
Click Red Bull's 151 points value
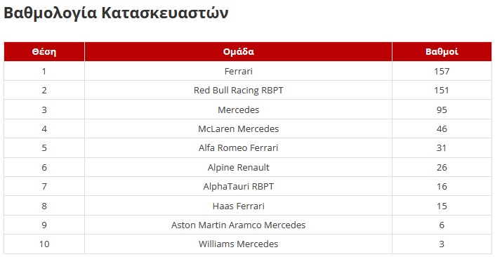point(442,91)
